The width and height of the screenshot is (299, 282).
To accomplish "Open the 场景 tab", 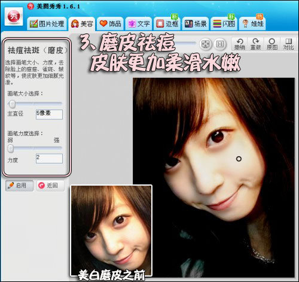I will 196,24.
